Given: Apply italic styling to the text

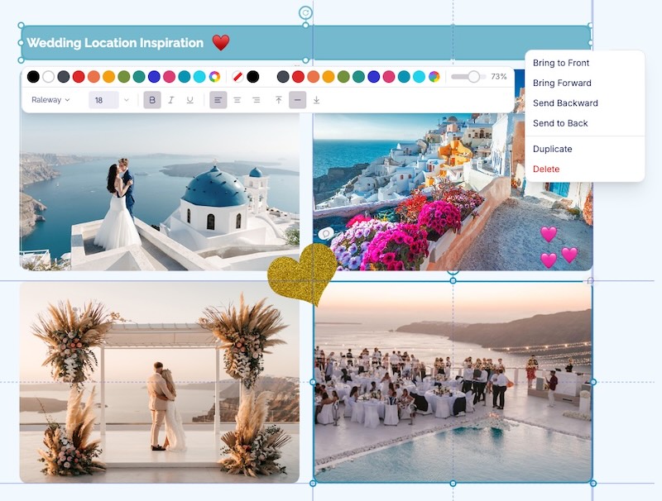Looking at the screenshot, I should pos(170,99).
